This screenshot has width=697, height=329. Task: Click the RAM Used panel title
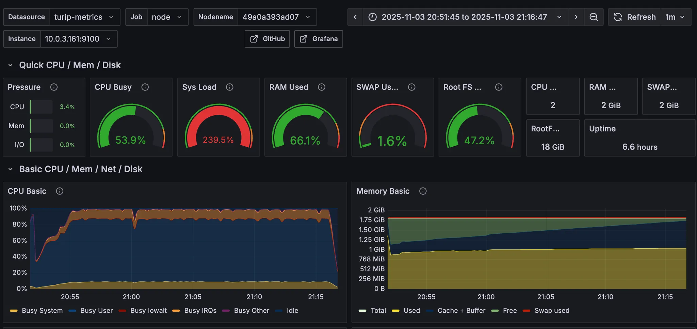tap(289, 87)
